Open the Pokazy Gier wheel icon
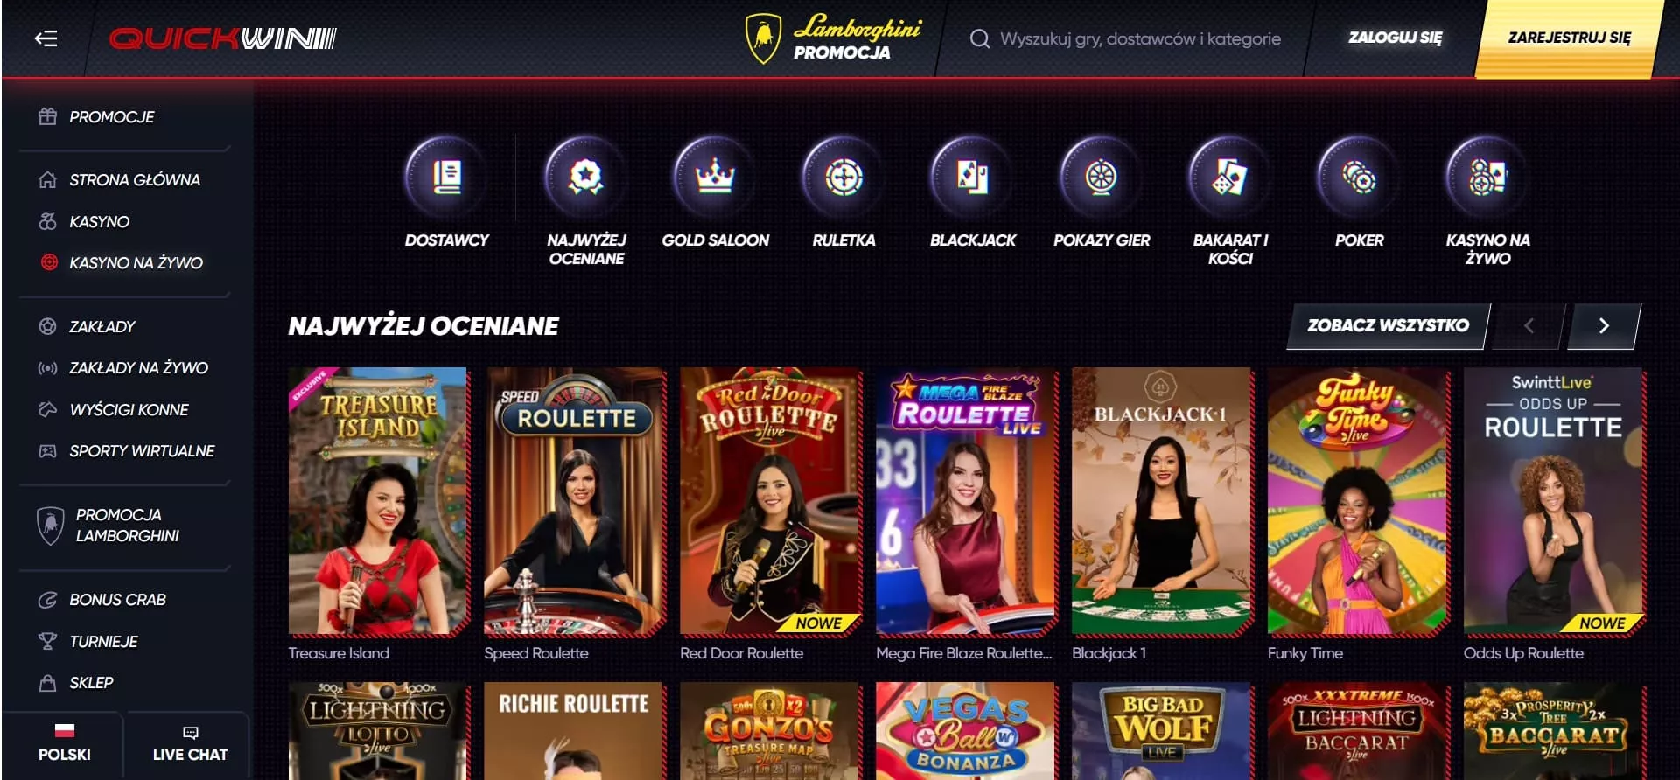Image resolution: width=1680 pixels, height=780 pixels. [1101, 178]
